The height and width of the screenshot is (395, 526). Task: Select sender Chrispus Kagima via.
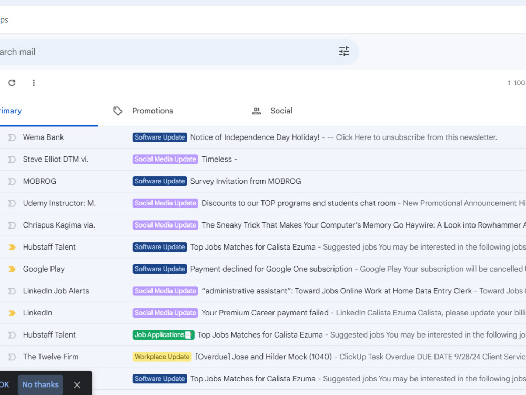point(59,225)
